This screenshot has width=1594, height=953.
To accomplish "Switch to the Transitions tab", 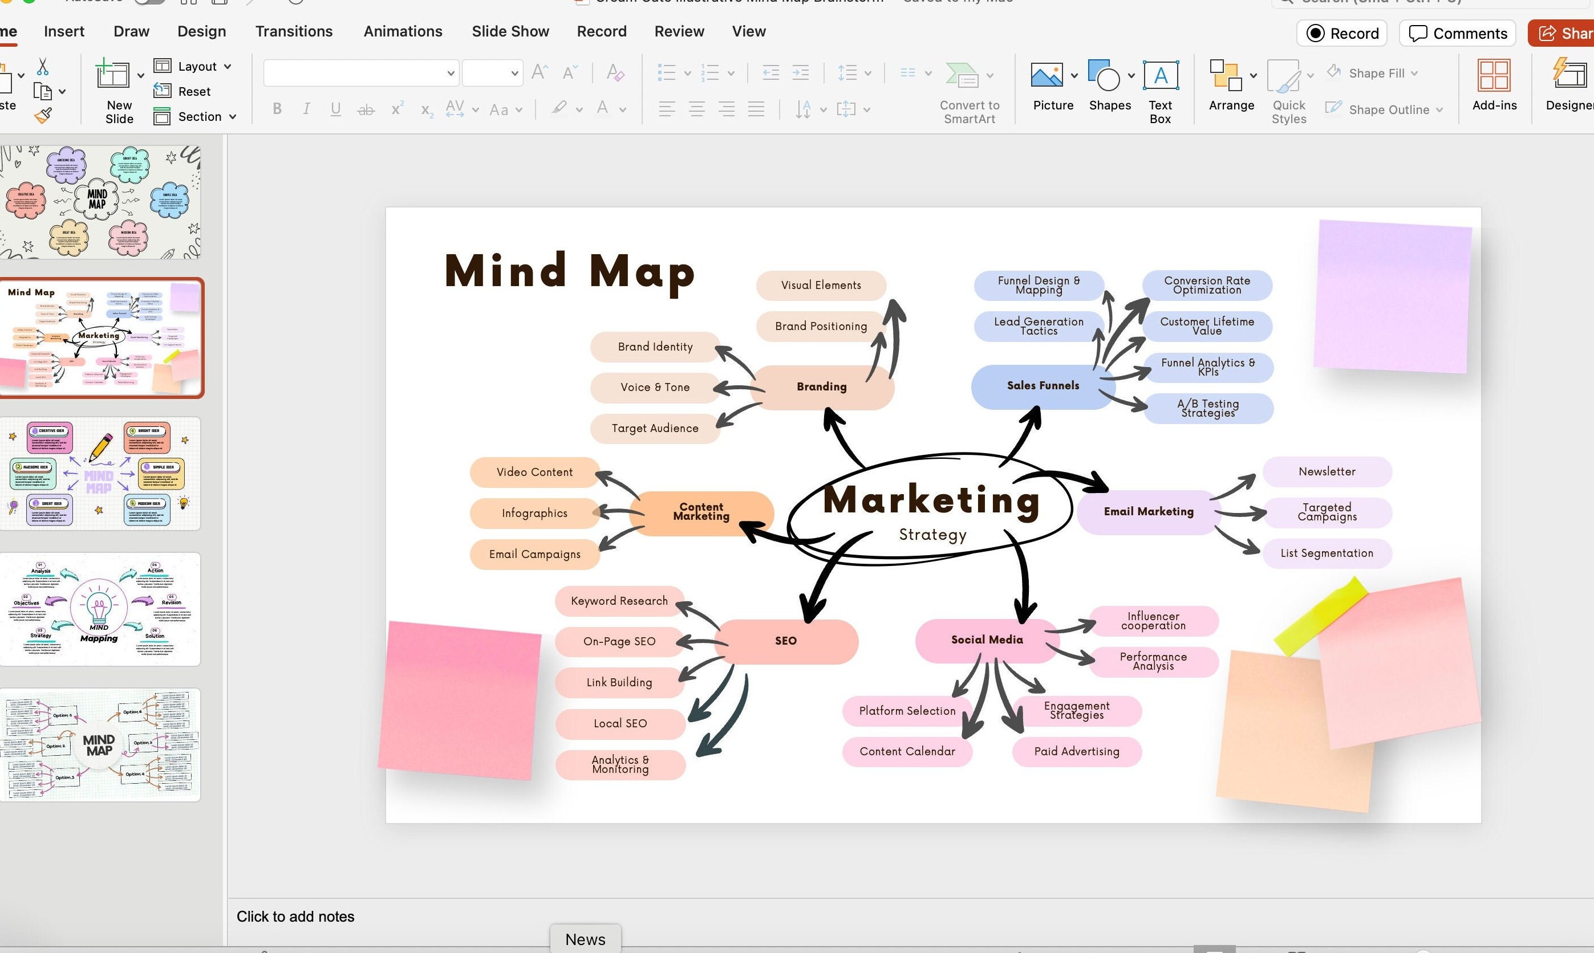I will (293, 31).
